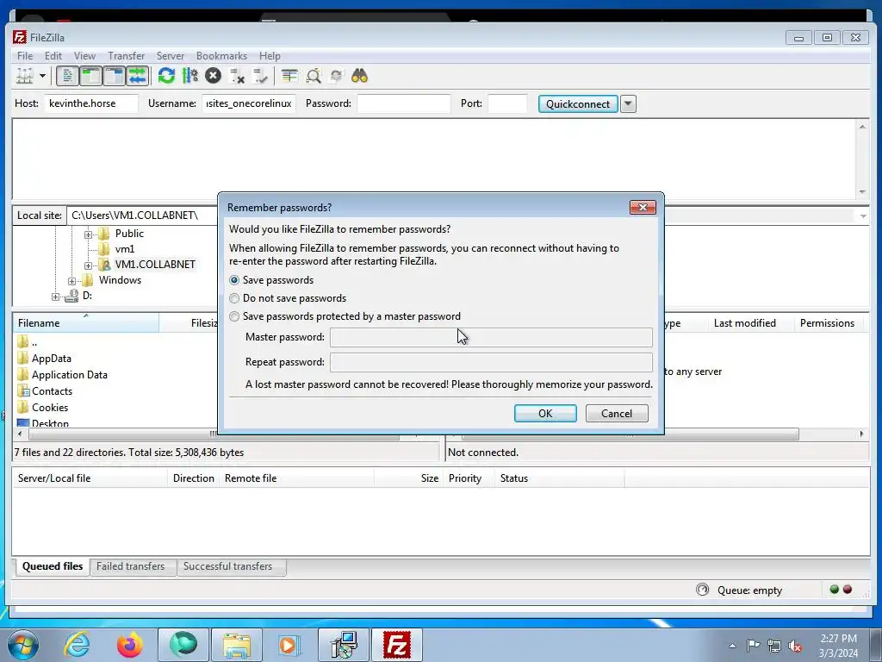The height and width of the screenshot is (662, 882).
Task: Close the Remember passwords dialog
Action: pyautogui.click(x=643, y=207)
